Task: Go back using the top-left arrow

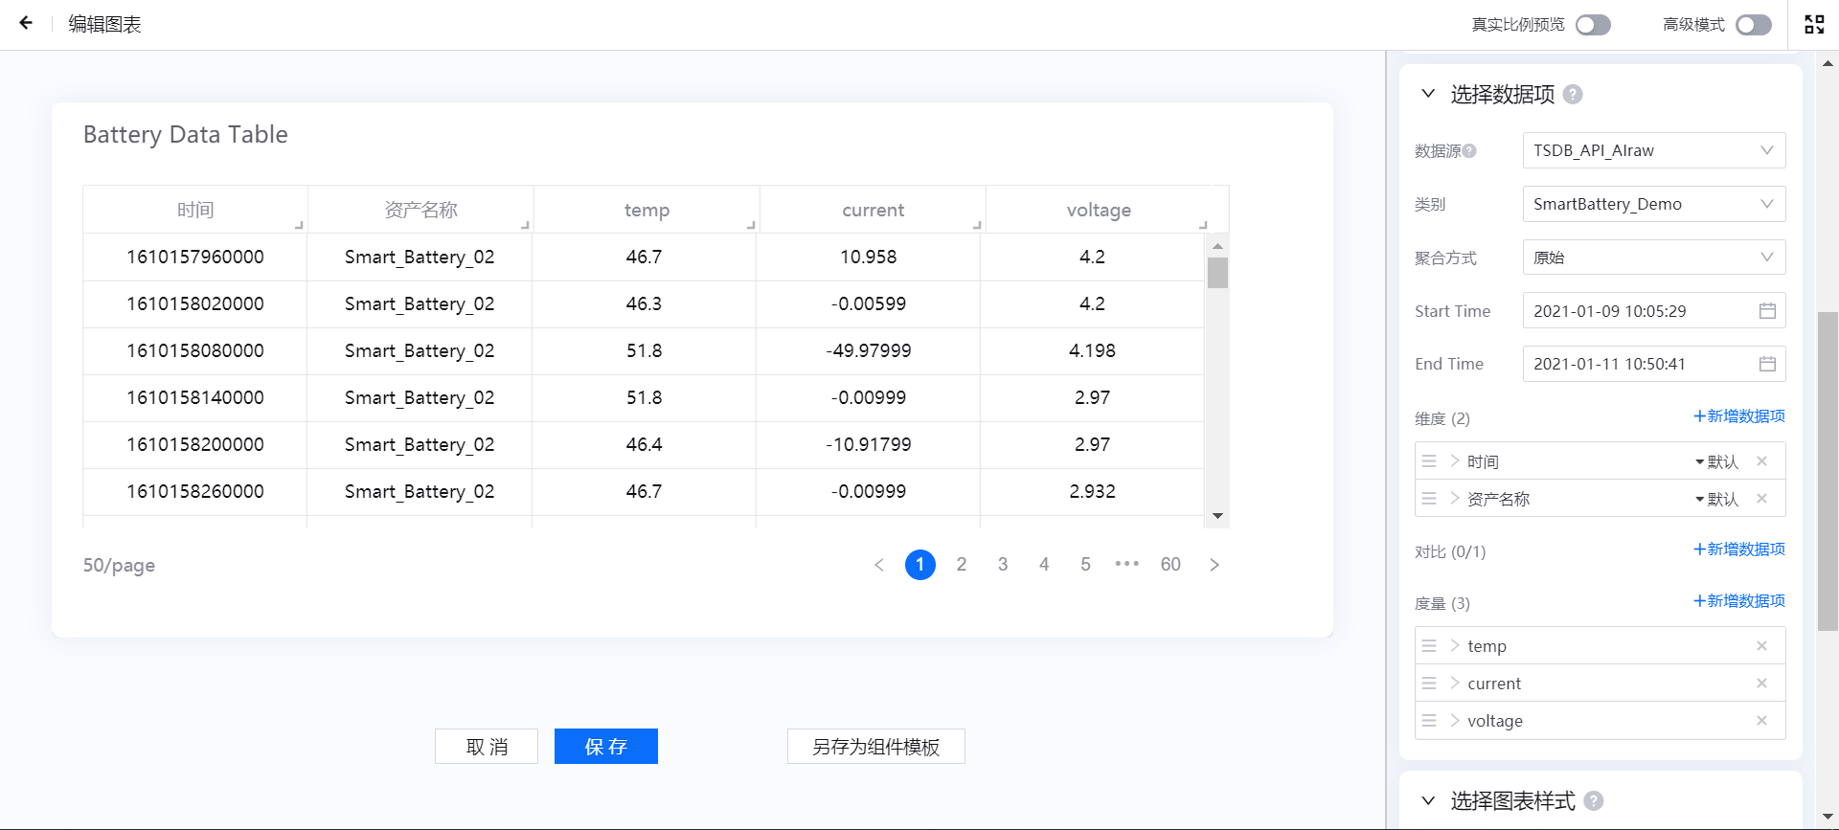Action: pos(26,23)
